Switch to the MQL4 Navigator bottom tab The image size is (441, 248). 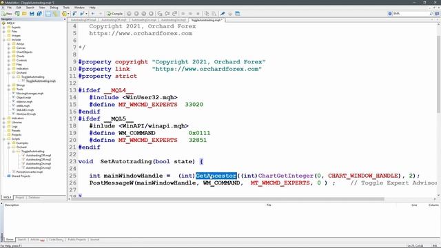pyautogui.click(x=8, y=198)
